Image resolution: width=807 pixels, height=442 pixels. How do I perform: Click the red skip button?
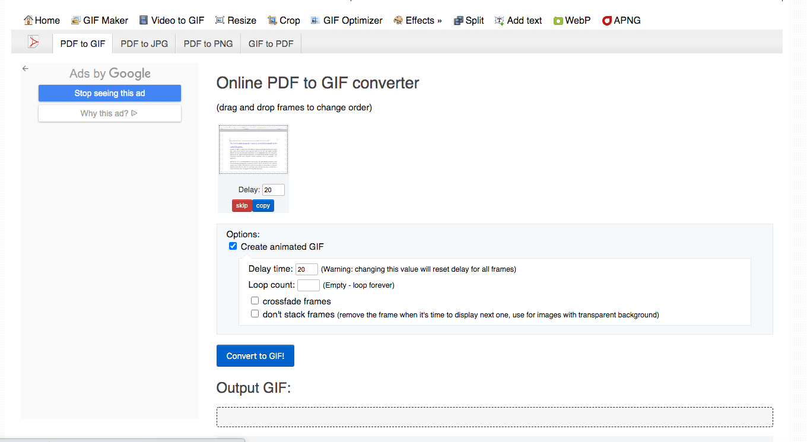click(x=242, y=205)
